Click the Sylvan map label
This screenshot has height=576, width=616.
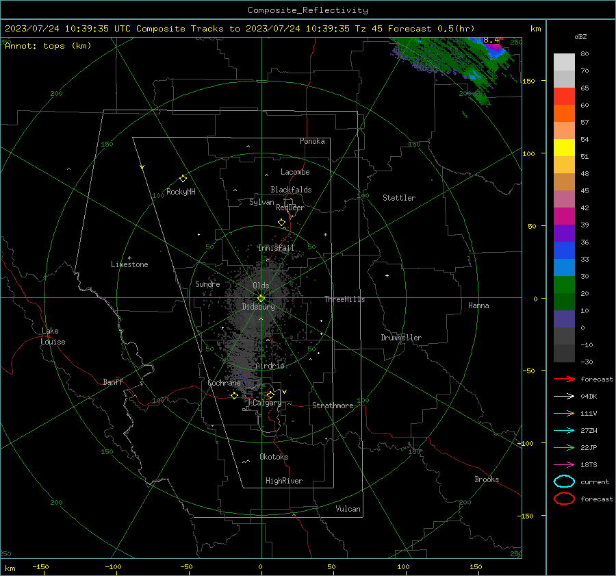(x=261, y=202)
